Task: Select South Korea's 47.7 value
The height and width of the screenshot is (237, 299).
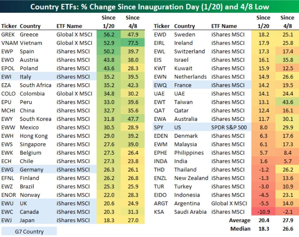Action: pos(133,119)
